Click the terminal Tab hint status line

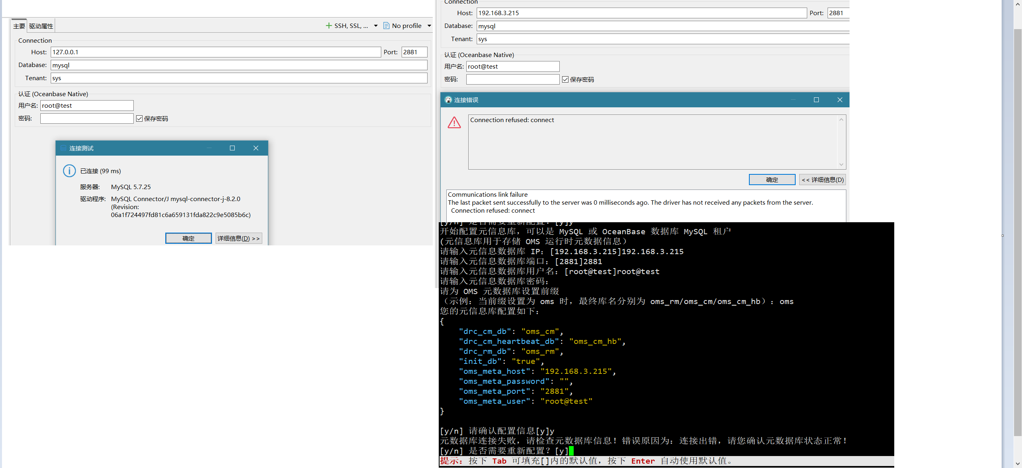point(666,461)
